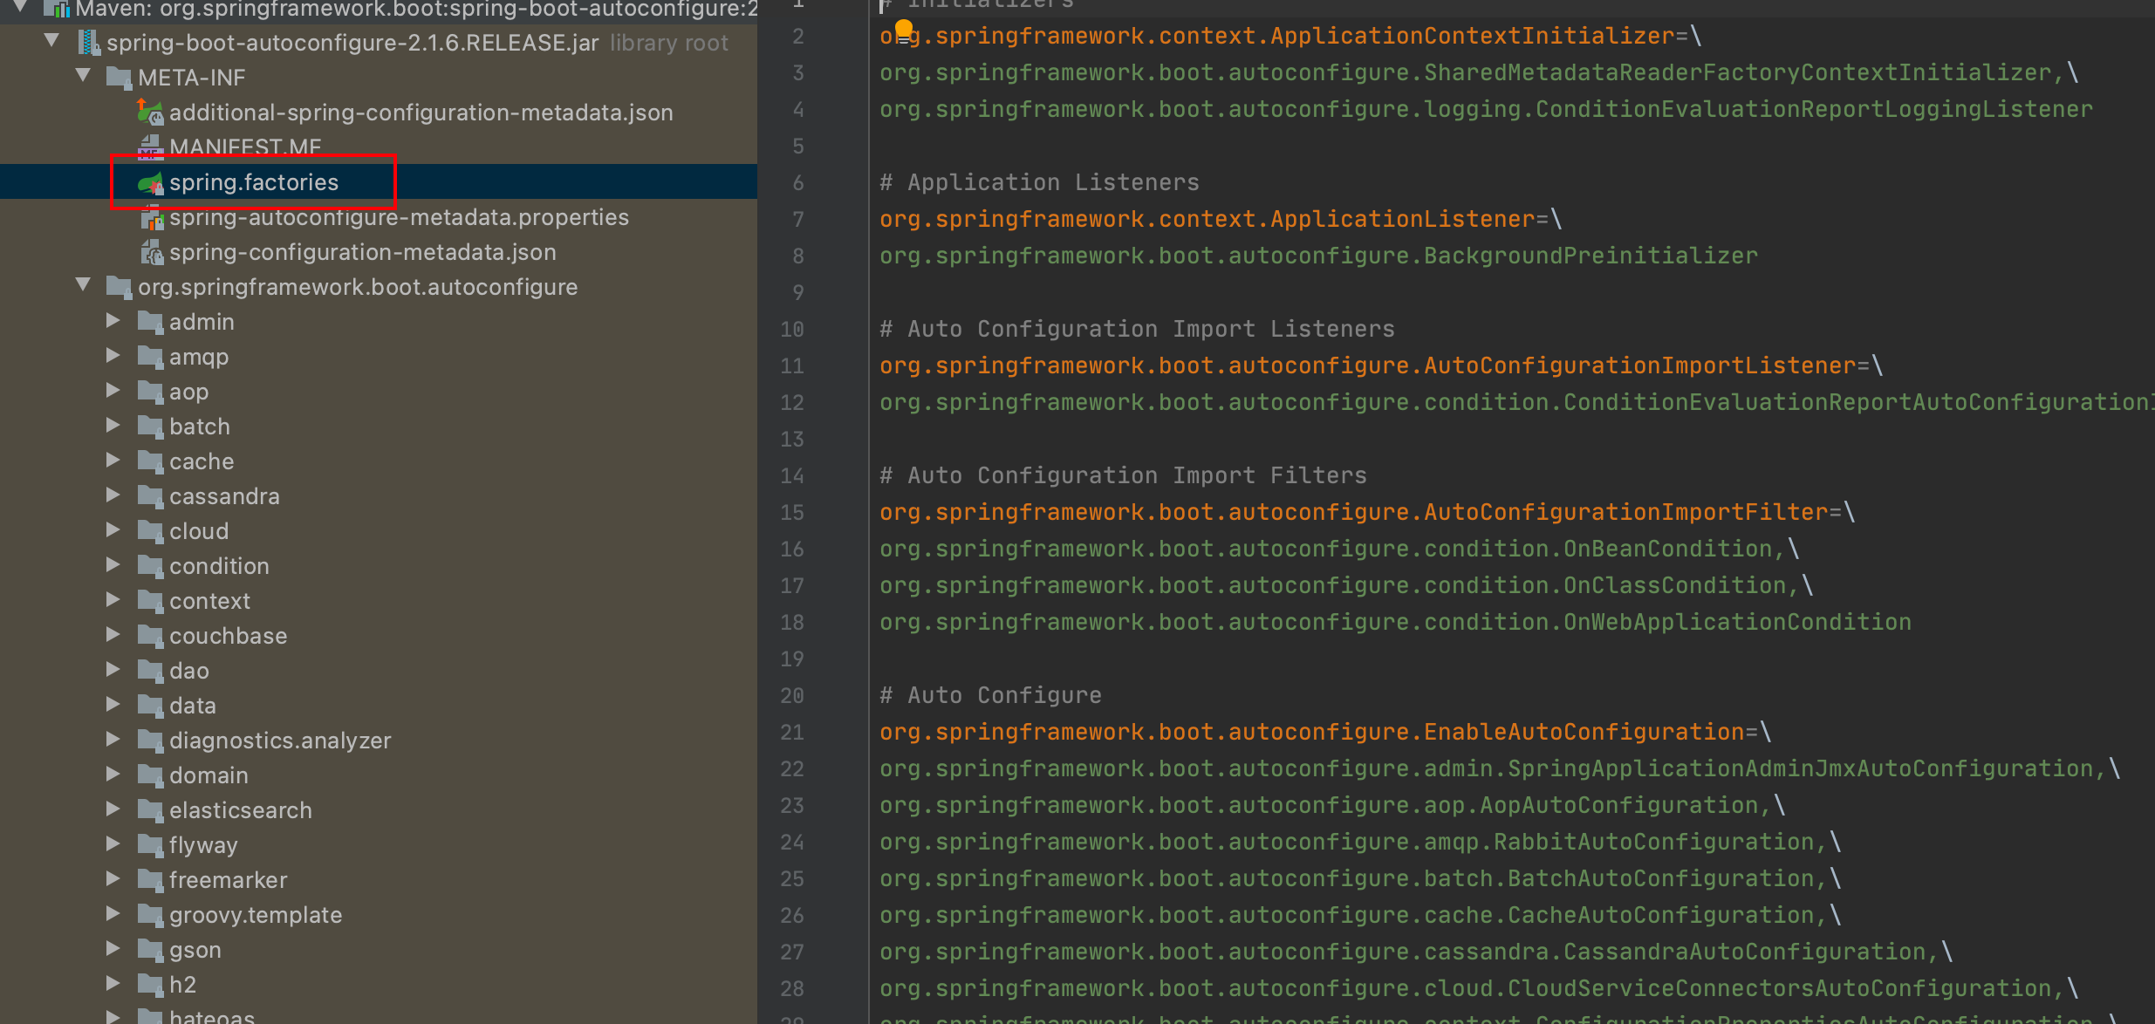Click the OnClassCondition value

[1333, 585]
